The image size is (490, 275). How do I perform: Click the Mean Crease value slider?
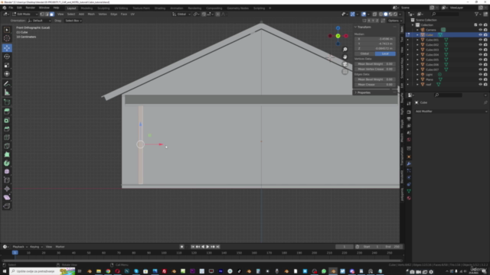click(x=375, y=85)
